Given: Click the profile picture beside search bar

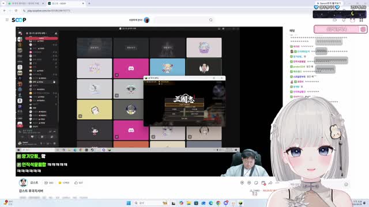Looking at the screenshot, I should coord(146,20).
